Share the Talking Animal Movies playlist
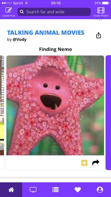111x197 pixels. 99,35
